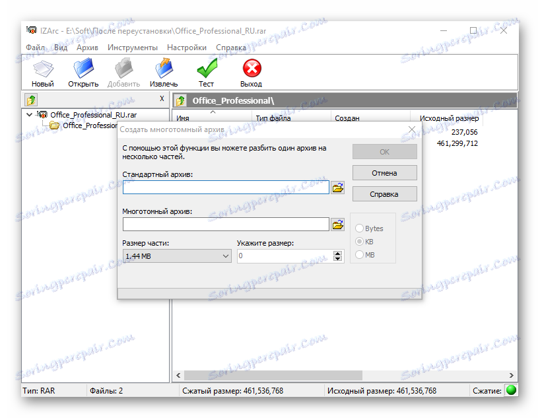
Task: Click the horizontal scrollbar thumb in the file list
Action: [x=273, y=375]
